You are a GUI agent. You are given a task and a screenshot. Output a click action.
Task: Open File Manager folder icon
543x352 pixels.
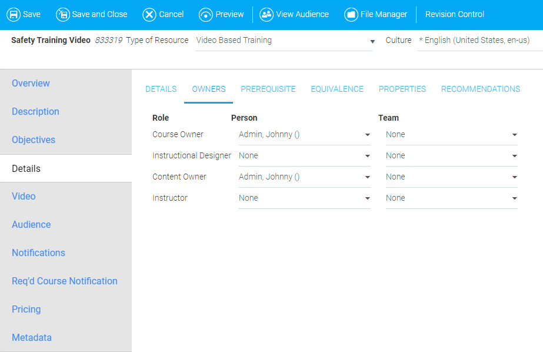tap(351, 14)
